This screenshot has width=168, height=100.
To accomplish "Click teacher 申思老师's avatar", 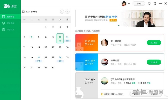I will click(x=105, y=62).
